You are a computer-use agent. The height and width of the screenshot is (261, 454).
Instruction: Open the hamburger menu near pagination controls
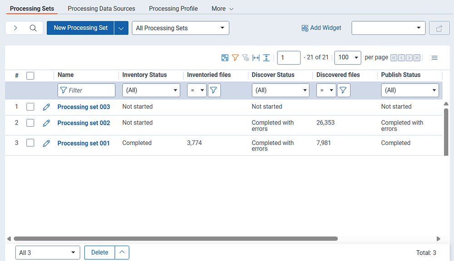pyautogui.click(x=434, y=58)
